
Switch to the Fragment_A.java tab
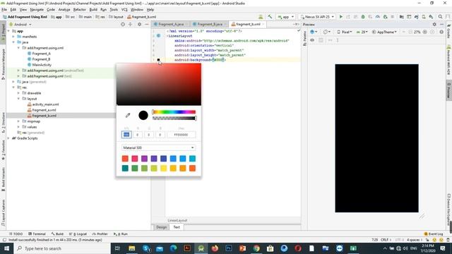pyautogui.click(x=171, y=24)
